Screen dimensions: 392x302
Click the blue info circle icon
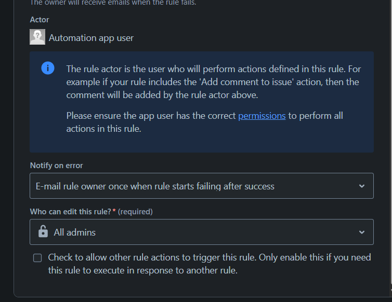point(48,68)
